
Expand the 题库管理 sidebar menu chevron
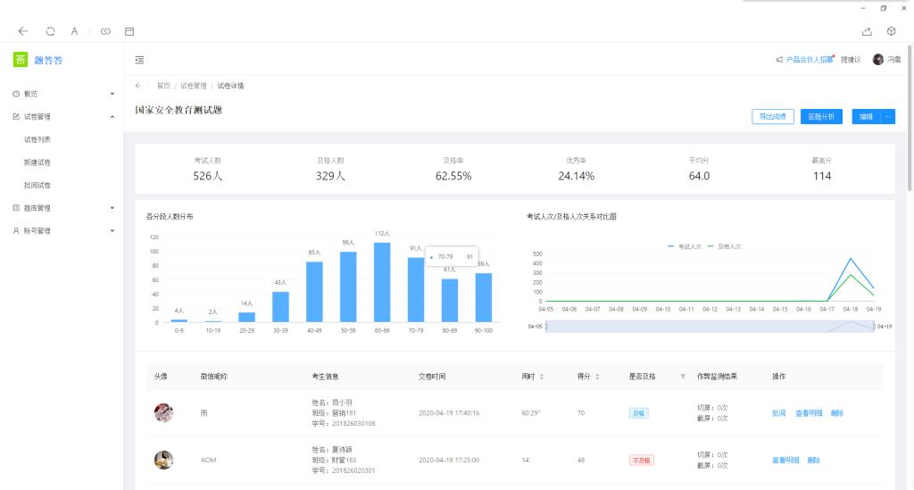112,208
